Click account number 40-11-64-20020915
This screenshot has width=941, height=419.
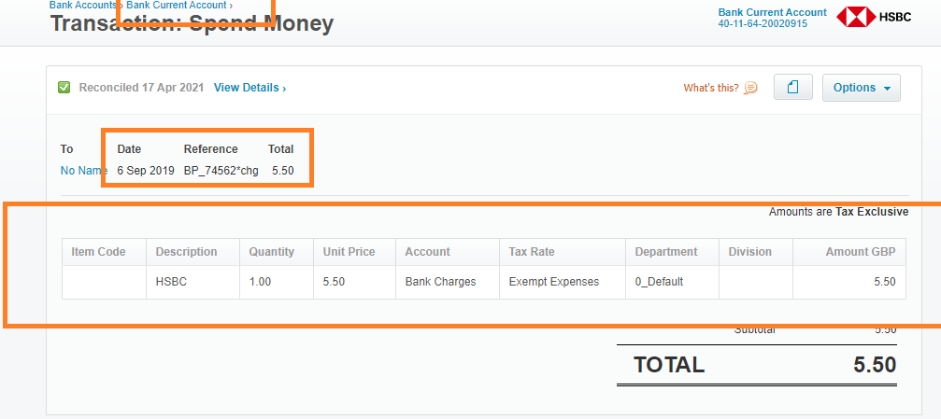pyautogui.click(x=763, y=24)
